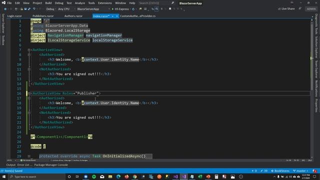The width and height of the screenshot is (320, 180).
Task: Expand OnInitializedAsync method on line 29
Action: tap(29, 156)
